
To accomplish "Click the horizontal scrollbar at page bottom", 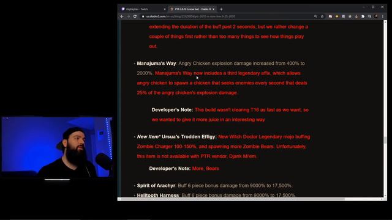I will [x=233, y=199].
